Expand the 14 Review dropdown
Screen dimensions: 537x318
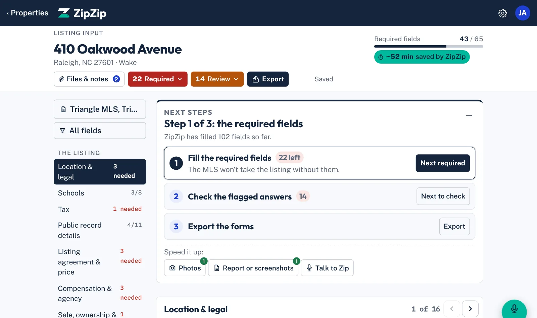(x=217, y=79)
